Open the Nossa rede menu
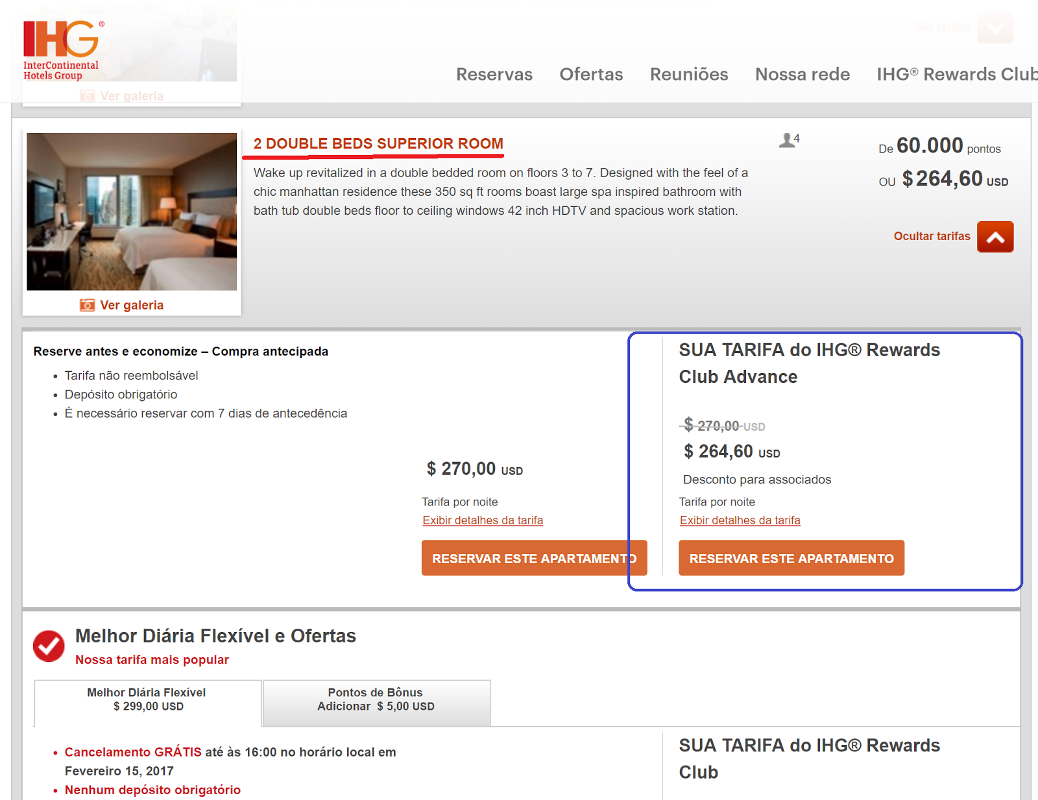This screenshot has width=1038, height=800. point(803,75)
